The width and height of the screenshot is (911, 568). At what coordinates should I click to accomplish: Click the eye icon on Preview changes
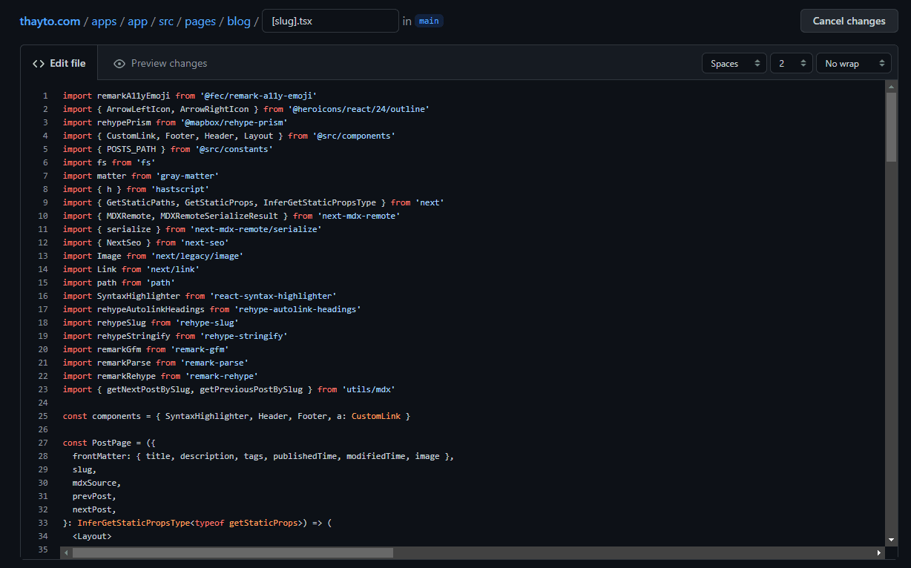[119, 64]
